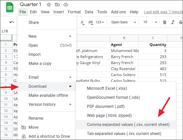Screen dimensions: 183x140
Task: Click the quantity cell 3
Action: [x=153, y=51]
